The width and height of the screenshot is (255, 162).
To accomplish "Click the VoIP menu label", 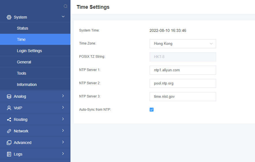I will [18, 108].
